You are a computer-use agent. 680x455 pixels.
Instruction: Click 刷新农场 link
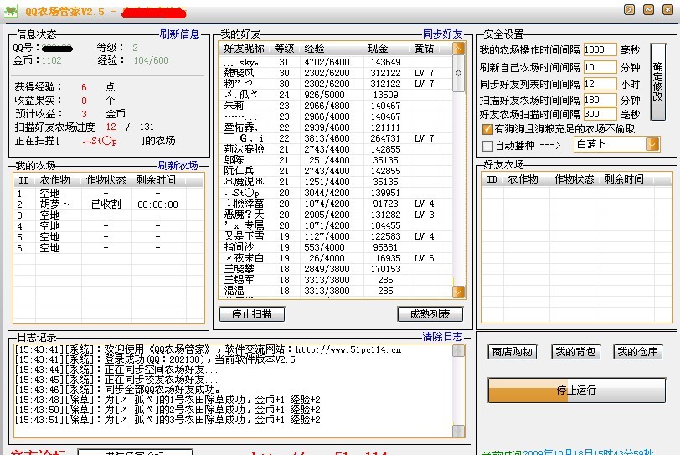(x=178, y=165)
